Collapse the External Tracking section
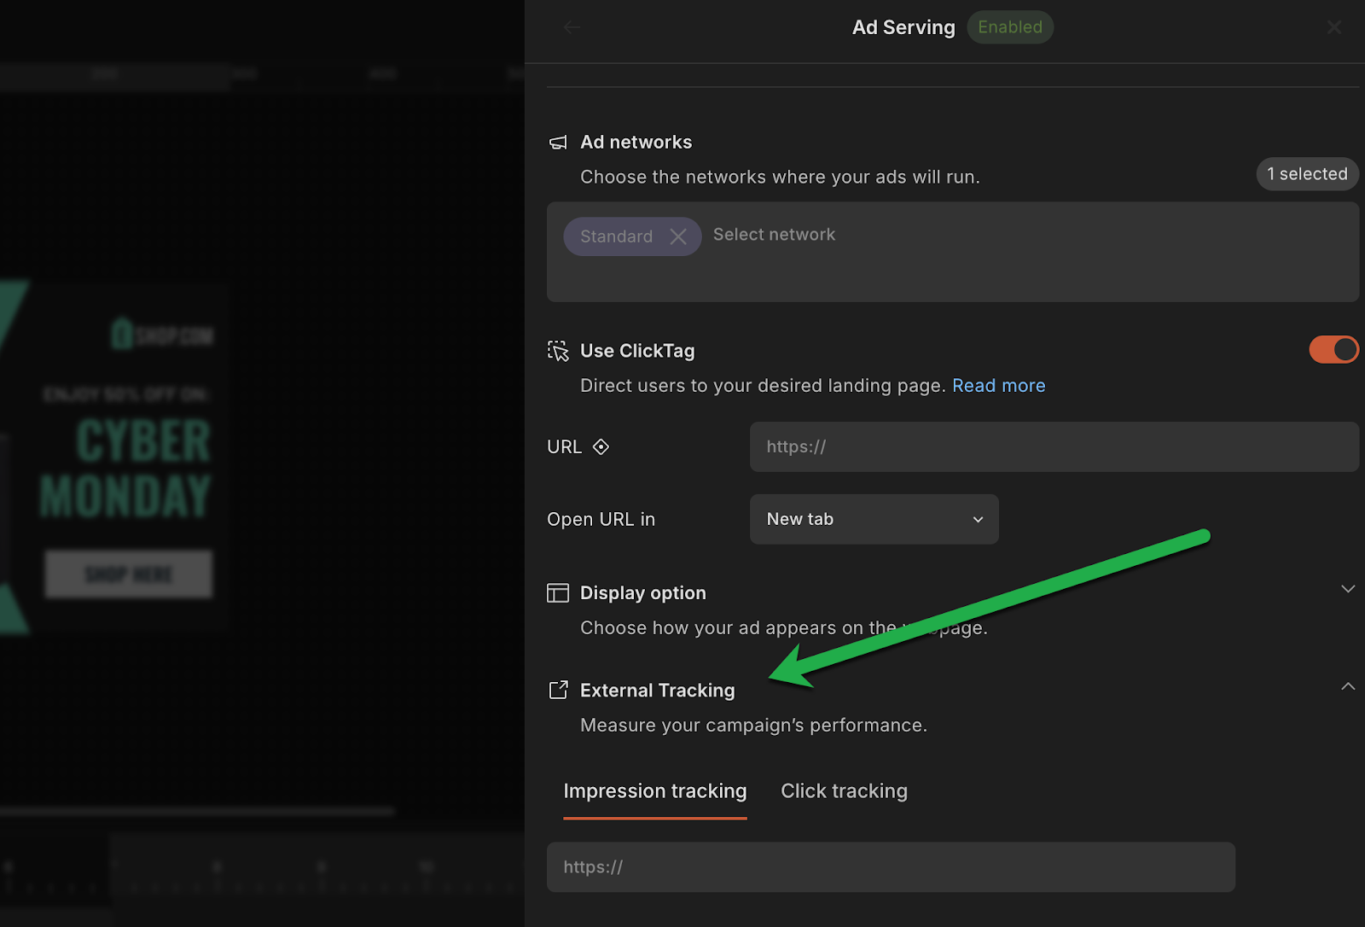 click(1348, 686)
